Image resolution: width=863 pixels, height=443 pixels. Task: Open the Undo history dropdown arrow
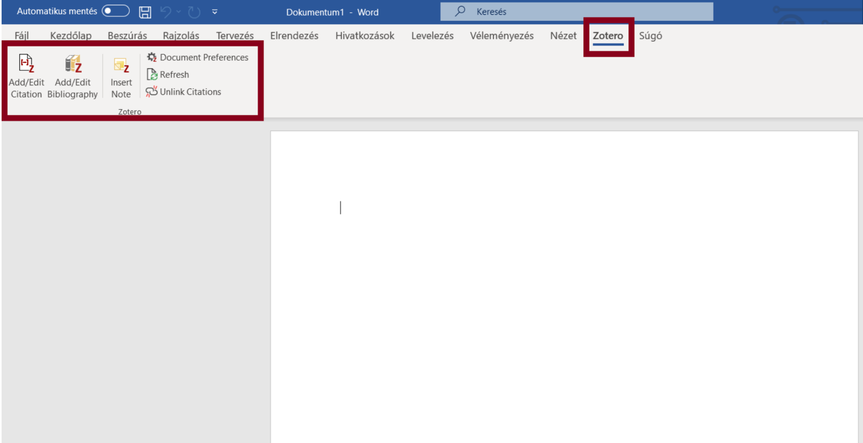click(179, 12)
